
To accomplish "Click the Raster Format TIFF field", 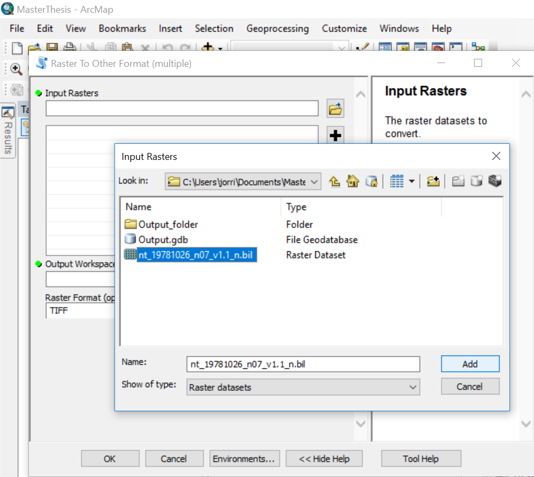I will coord(80,311).
